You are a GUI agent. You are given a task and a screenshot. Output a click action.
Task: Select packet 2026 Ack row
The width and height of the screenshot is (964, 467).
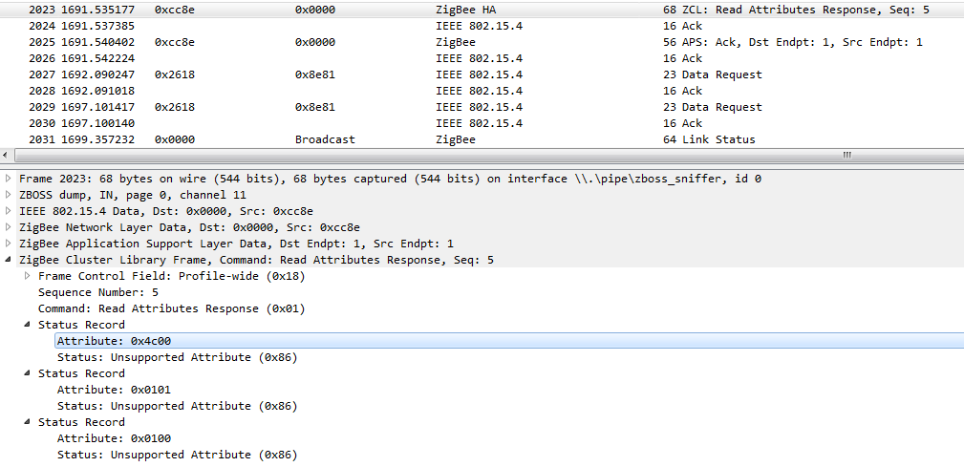(482, 58)
